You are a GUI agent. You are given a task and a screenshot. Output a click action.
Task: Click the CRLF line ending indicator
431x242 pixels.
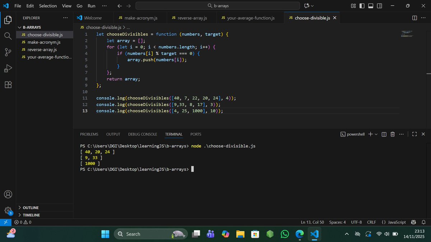[x=371, y=222]
